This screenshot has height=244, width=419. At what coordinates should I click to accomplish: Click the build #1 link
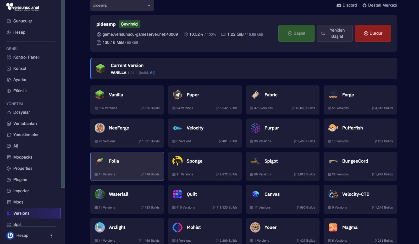pyautogui.click(x=152, y=73)
